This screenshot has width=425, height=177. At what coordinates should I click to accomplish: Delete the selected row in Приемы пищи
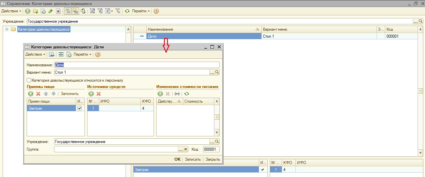point(38,94)
